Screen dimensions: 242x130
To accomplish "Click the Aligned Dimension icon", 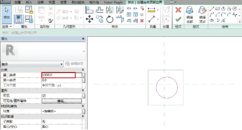I will (151, 19).
